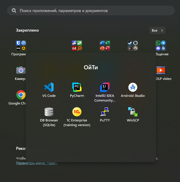Launch the DLP video app

pos(161,70)
